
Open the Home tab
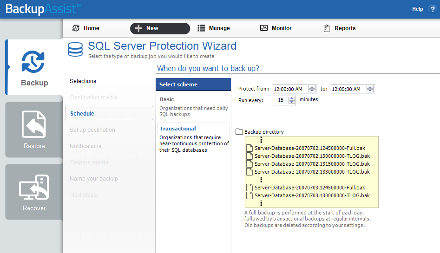click(x=86, y=28)
